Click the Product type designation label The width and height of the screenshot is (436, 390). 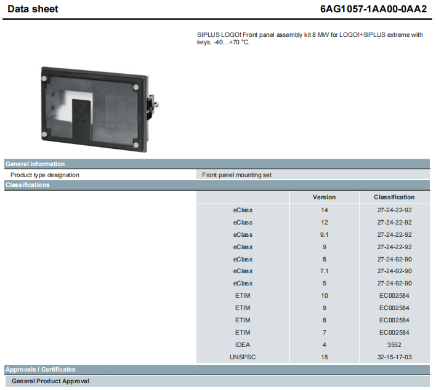(45, 175)
